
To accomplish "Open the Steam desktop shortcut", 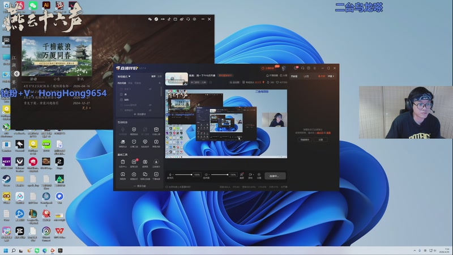I will (x=7, y=179).
